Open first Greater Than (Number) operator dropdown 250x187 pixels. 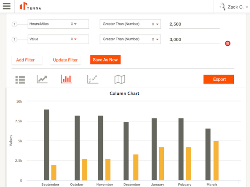click(157, 24)
